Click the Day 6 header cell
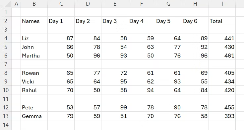 coord(195,21)
